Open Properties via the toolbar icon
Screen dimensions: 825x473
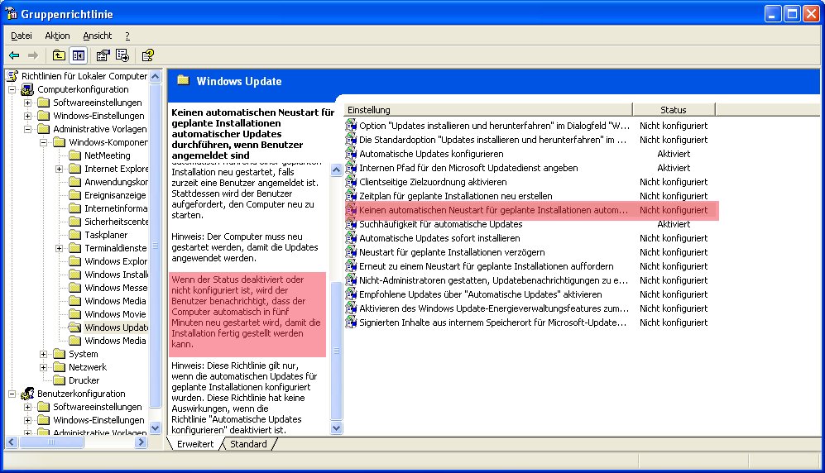[x=103, y=55]
